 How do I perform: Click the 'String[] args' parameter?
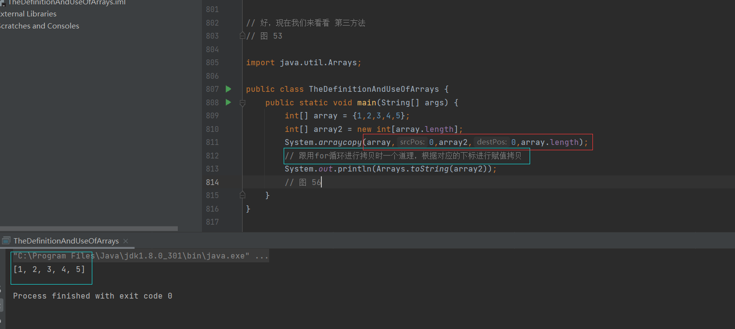click(x=413, y=102)
